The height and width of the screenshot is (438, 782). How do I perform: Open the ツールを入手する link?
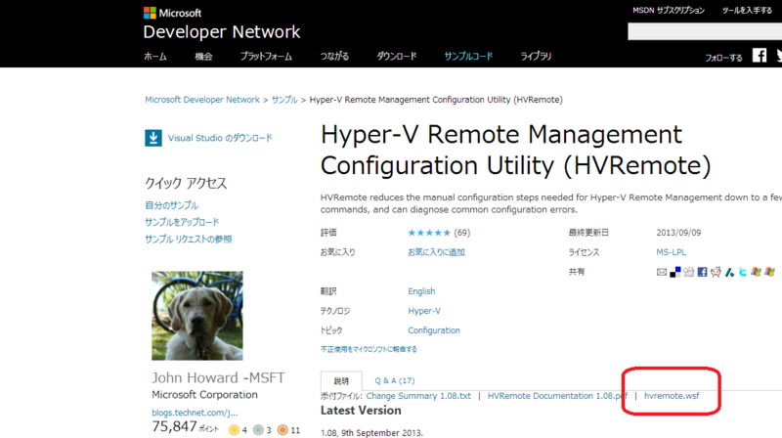pos(747,11)
